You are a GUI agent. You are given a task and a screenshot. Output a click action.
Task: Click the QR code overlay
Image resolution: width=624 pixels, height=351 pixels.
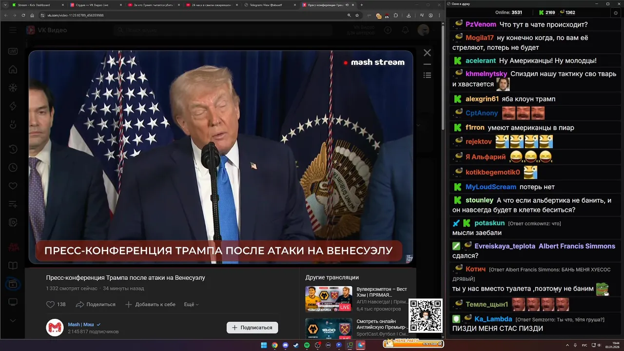tap(426, 316)
